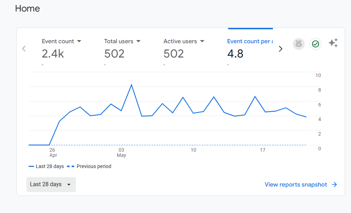This screenshot has width=351, height=213.
Task: Click the Home page heading
Action: click(27, 8)
